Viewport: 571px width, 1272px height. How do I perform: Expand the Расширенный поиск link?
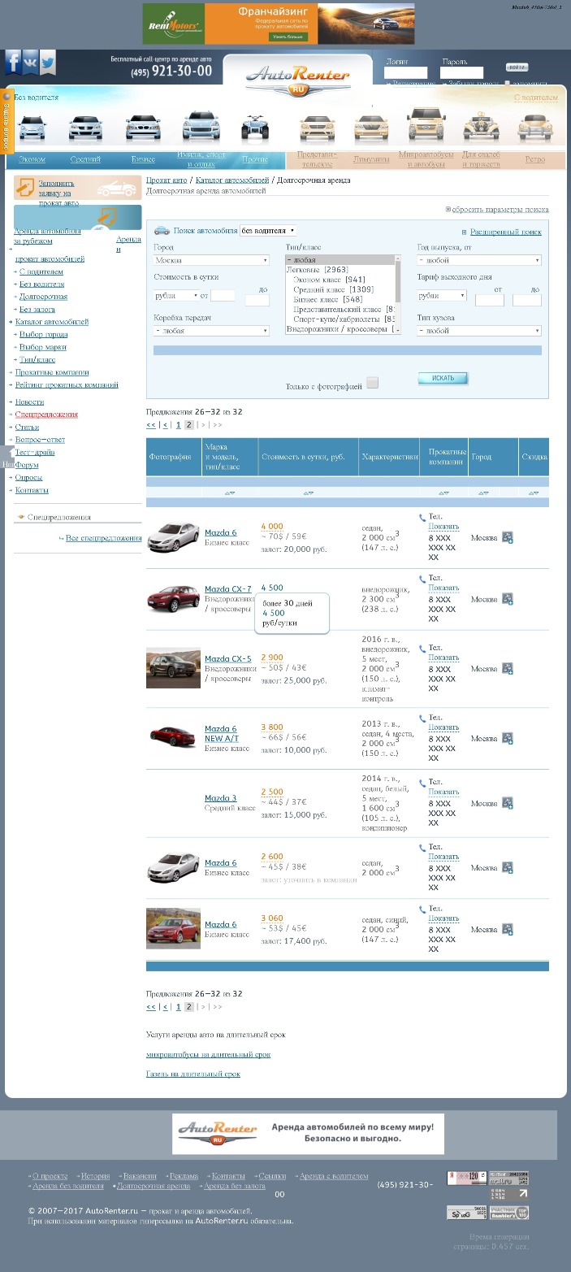pos(505,232)
